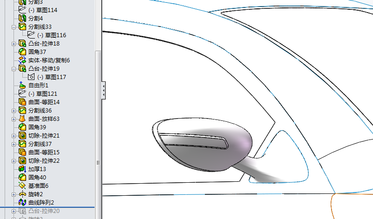
Task: Select the text label 草图114
Action: pos(47,10)
